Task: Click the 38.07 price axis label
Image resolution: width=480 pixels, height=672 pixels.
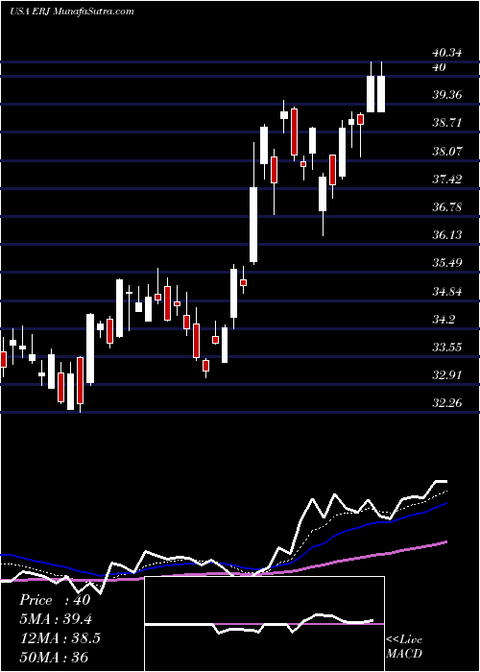Action: tap(447, 151)
